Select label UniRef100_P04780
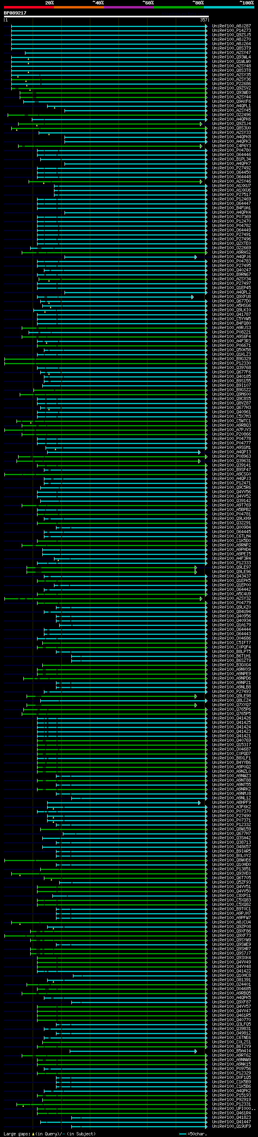 click(x=231, y=150)
